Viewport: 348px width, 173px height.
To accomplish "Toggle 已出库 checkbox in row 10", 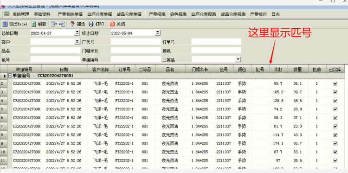I will point(335,152).
